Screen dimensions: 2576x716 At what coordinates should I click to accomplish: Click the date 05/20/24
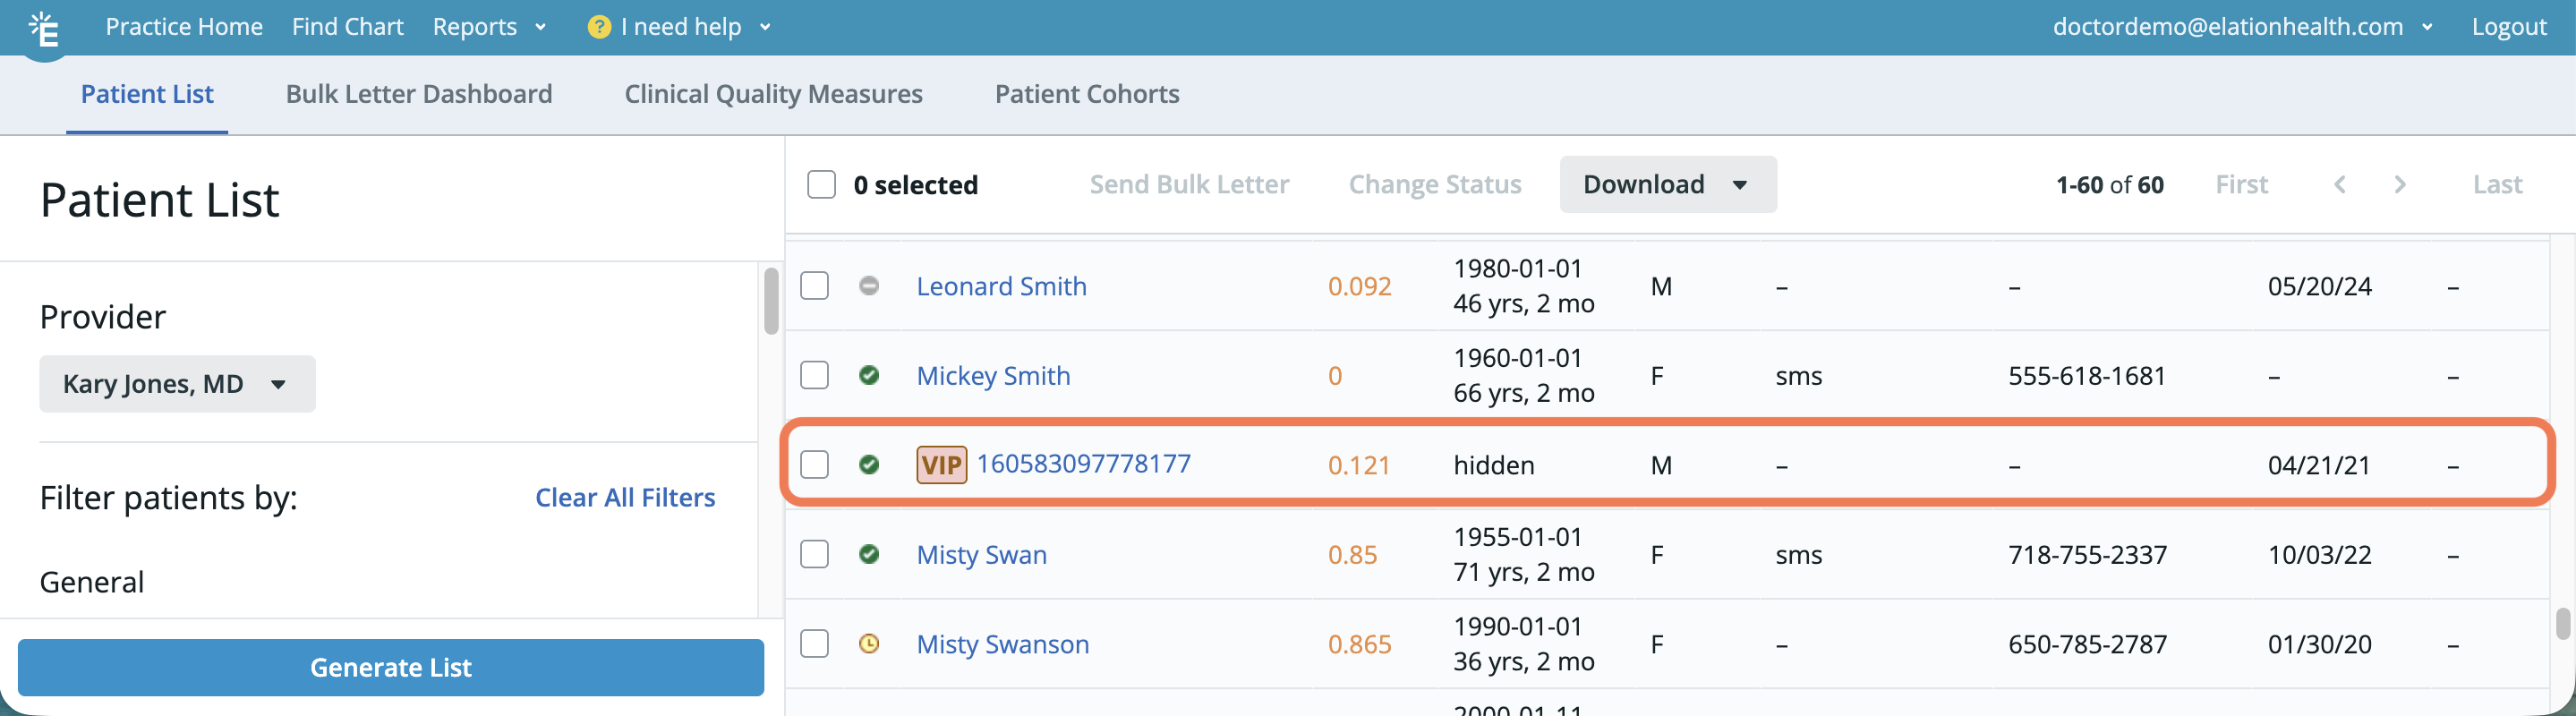tap(2319, 286)
